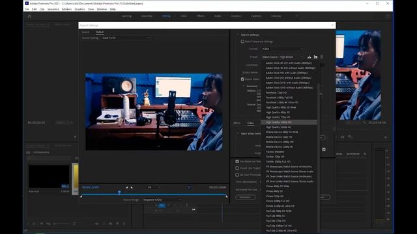Click the clip thumbnail in Project panel
The height and width of the screenshot is (234, 417).
coord(49,177)
